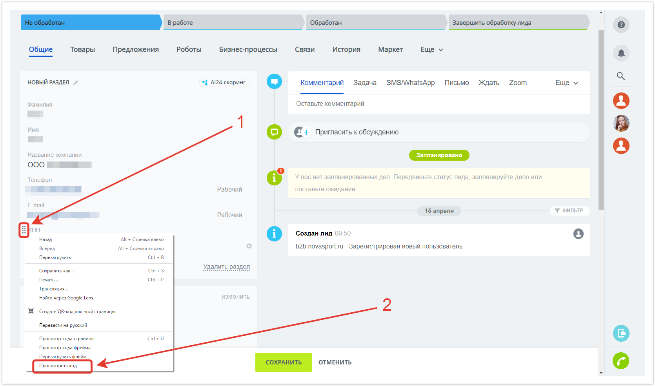This screenshot has width=655, height=386.
Task: Open AI24-скоринг scoring badge
Action: [x=224, y=82]
